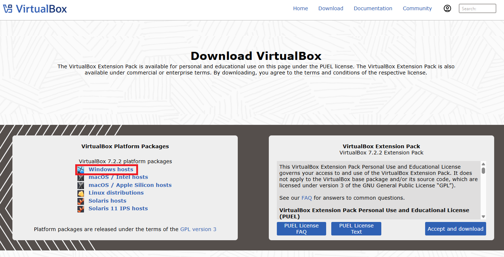504x257 pixels.
Task: Click the Accept and download button
Action: pos(455,229)
